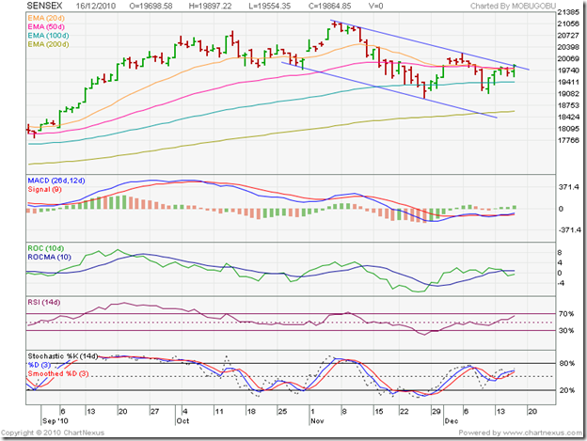This screenshot has width=587, height=441.
Task: Click the Signal (9) legend label
Action: click(x=44, y=188)
